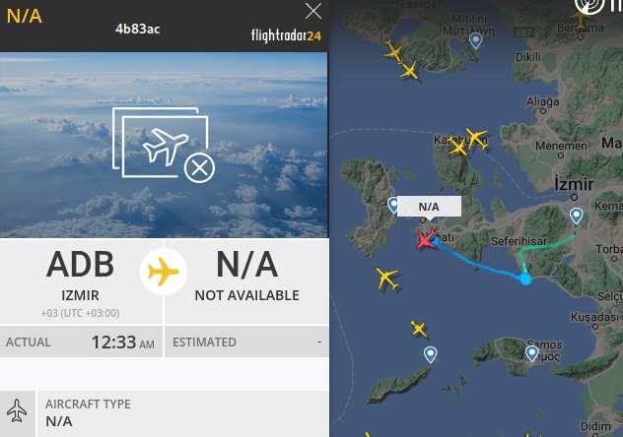
Task: Click the N/A destination airport block
Action: click(x=246, y=281)
